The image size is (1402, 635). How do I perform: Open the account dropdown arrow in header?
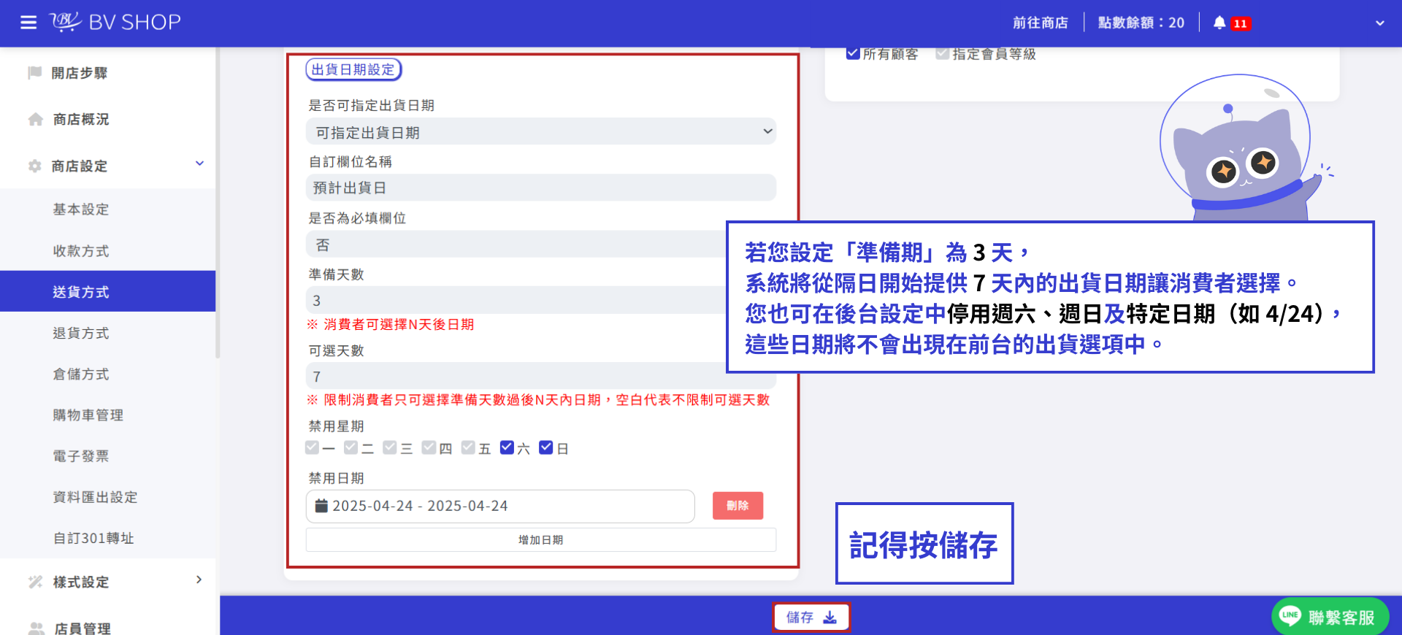pos(1380,23)
